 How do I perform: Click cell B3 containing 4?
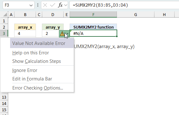coord(25,34)
